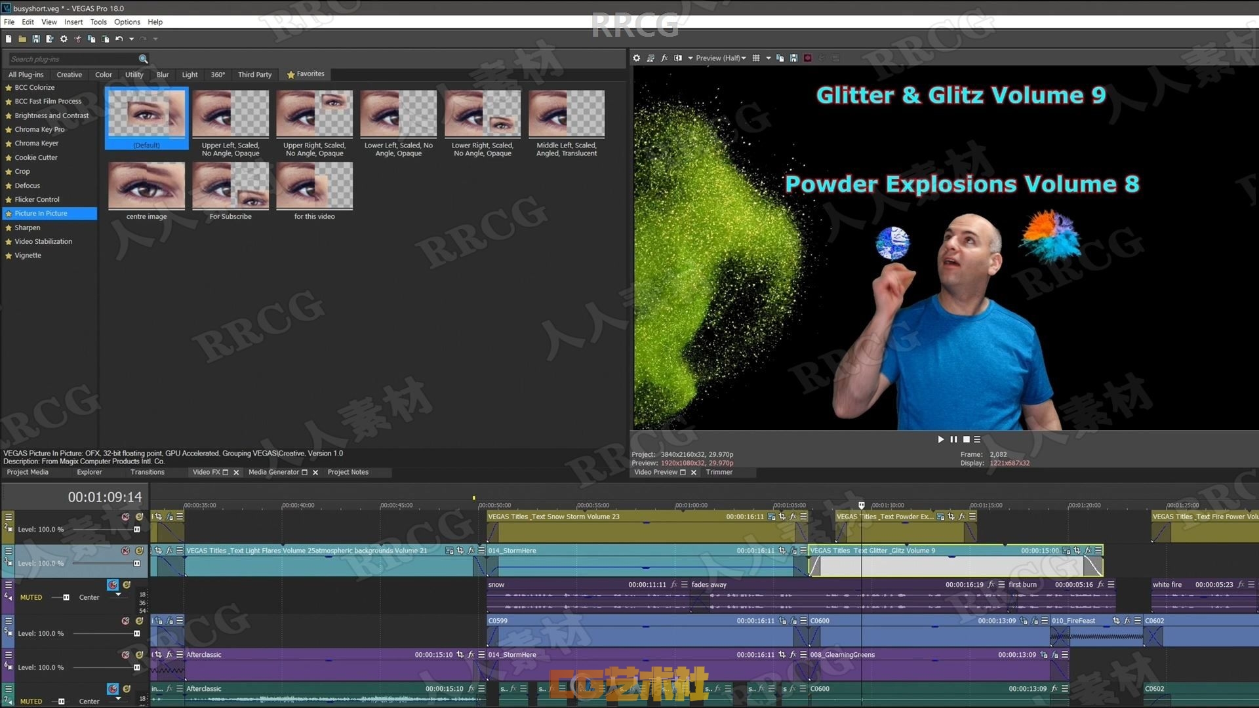The image size is (1259, 708).
Task: Stop the video preview playback
Action: pos(966,439)
